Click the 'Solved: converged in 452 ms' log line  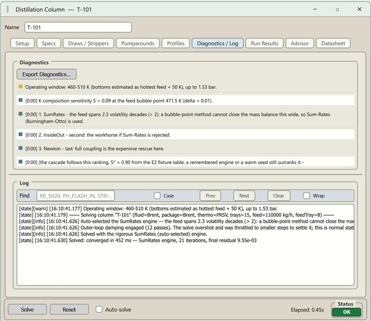138,240
